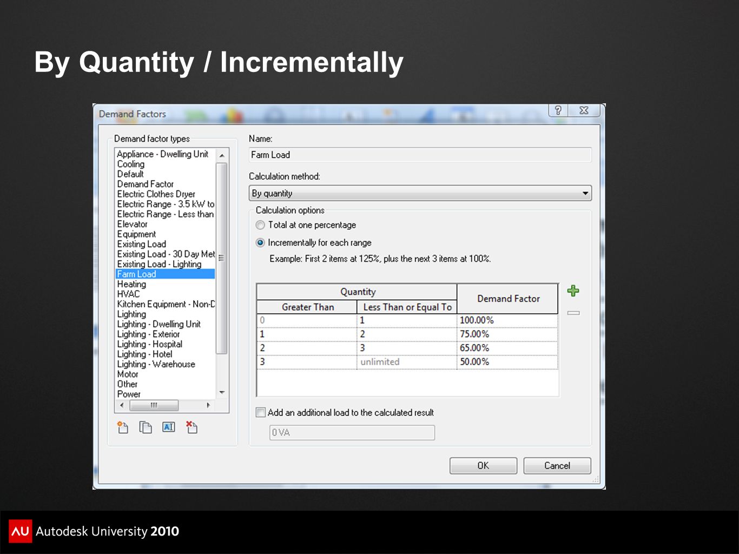The image size is (739, 554).
Task: Click the New demand factor type icon
Action: pyautogui.click(x=123, y=427)
